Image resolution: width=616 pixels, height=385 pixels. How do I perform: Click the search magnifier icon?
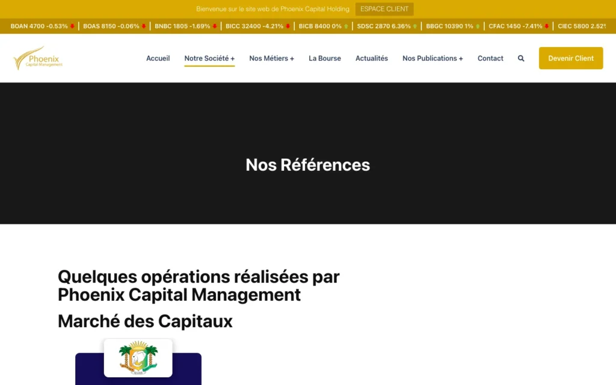click(521, 58)
